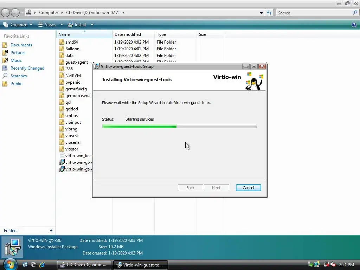Click the refresh button beside address bar
The height and width of the screenshot is (270, 360).
(269, 13)
